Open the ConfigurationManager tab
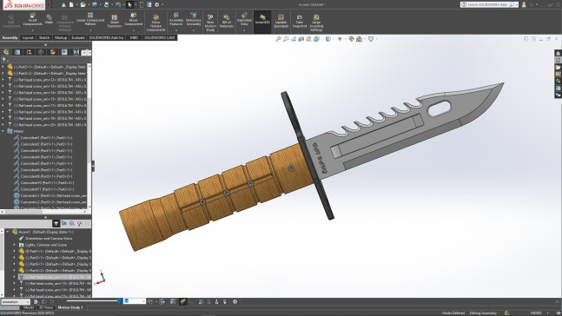Screen dimensions: 562x316 [29, 52]
